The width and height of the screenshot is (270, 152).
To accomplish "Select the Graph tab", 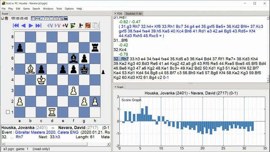I will [119, 87].
